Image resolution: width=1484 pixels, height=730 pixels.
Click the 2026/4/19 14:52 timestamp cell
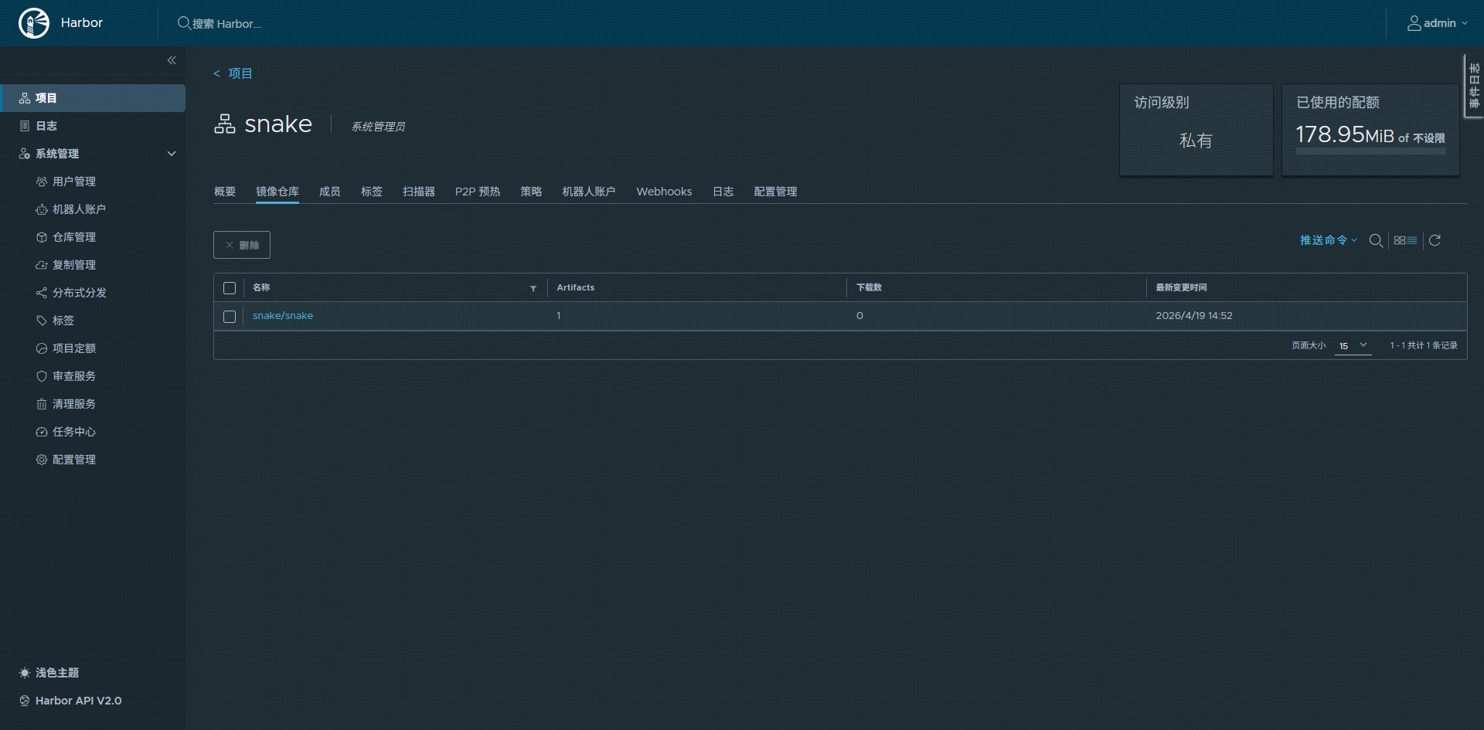1194,316
